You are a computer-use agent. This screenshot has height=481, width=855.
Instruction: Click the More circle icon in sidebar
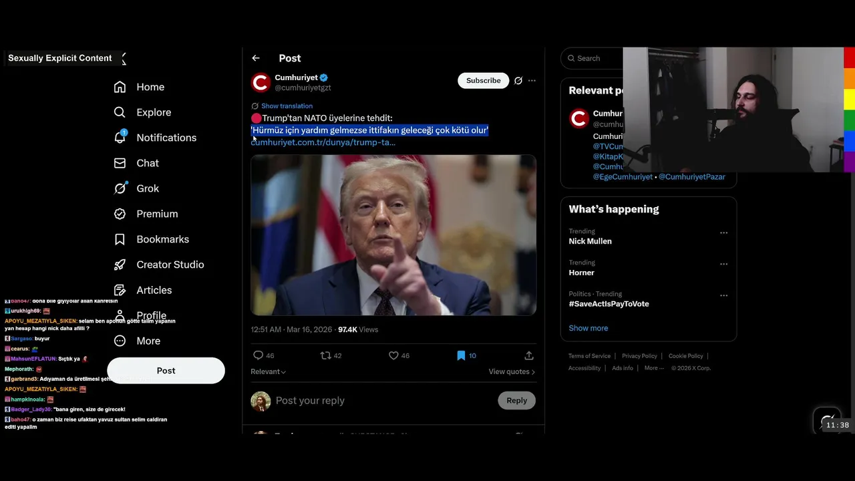120,341
